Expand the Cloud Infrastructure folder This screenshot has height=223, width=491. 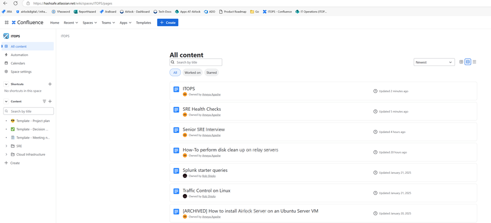6,154
